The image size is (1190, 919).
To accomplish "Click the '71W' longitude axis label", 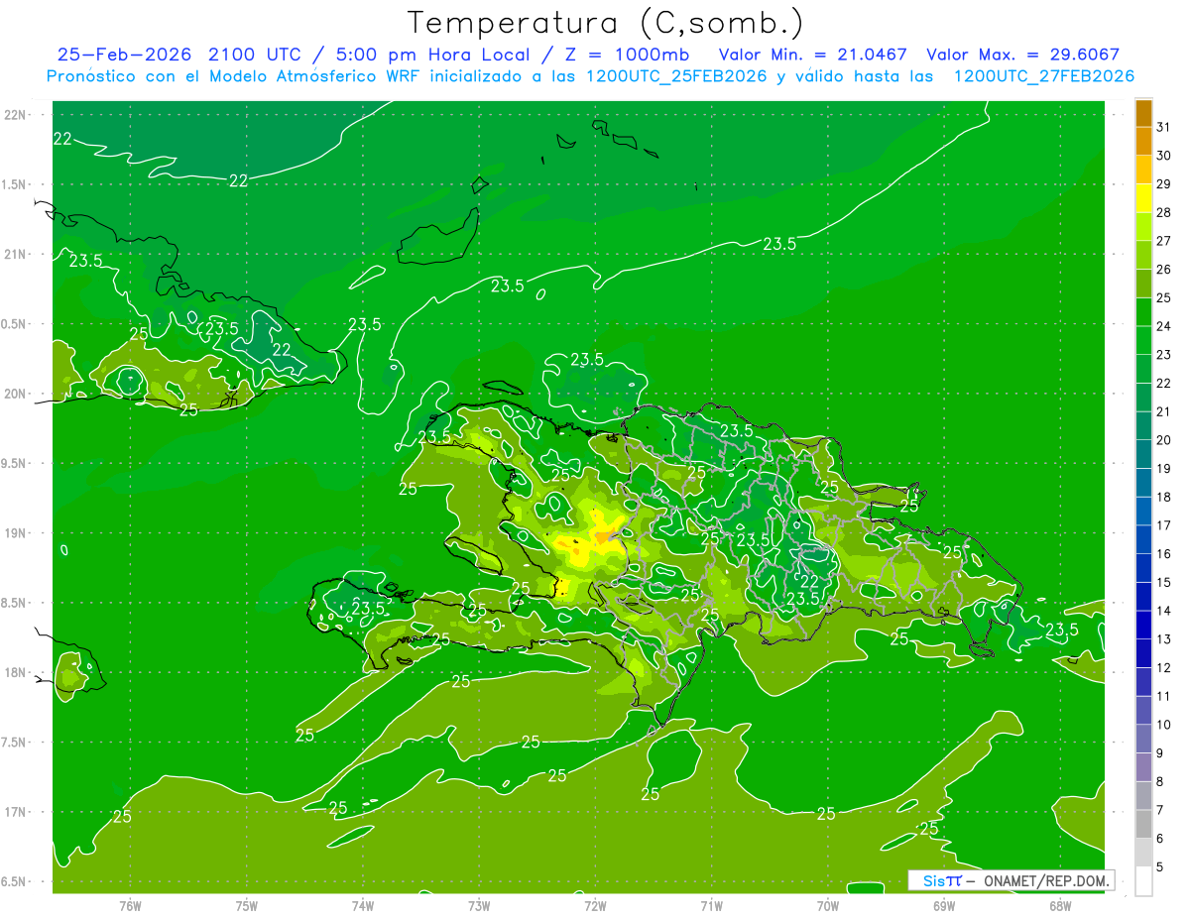I will coord(711,906).
